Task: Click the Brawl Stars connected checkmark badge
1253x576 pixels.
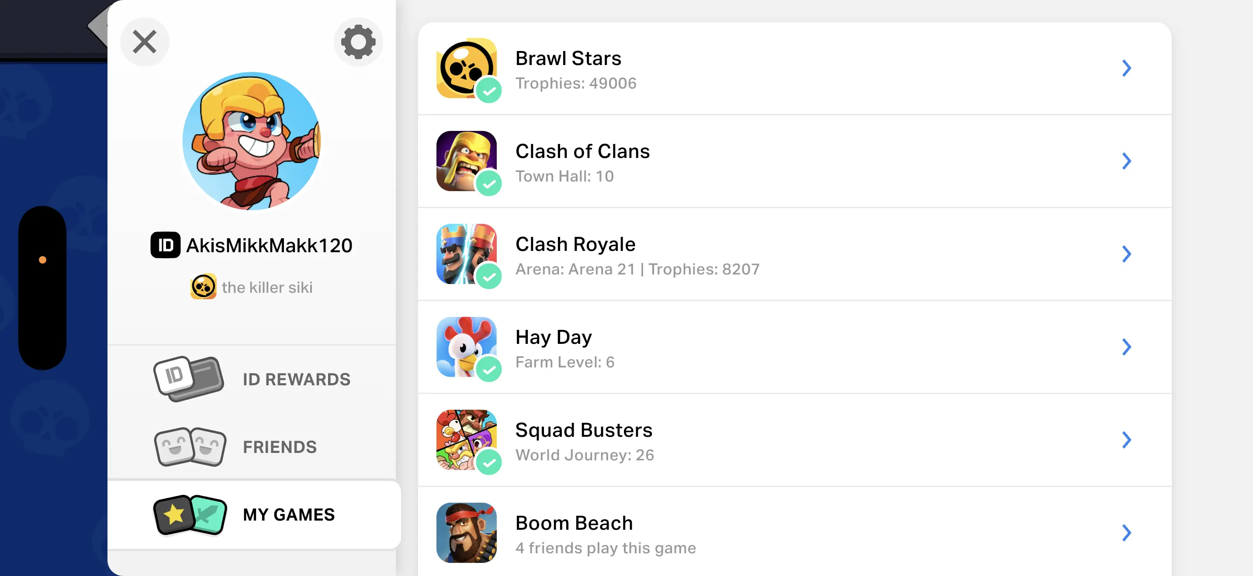Action: [x=488, y=91]
